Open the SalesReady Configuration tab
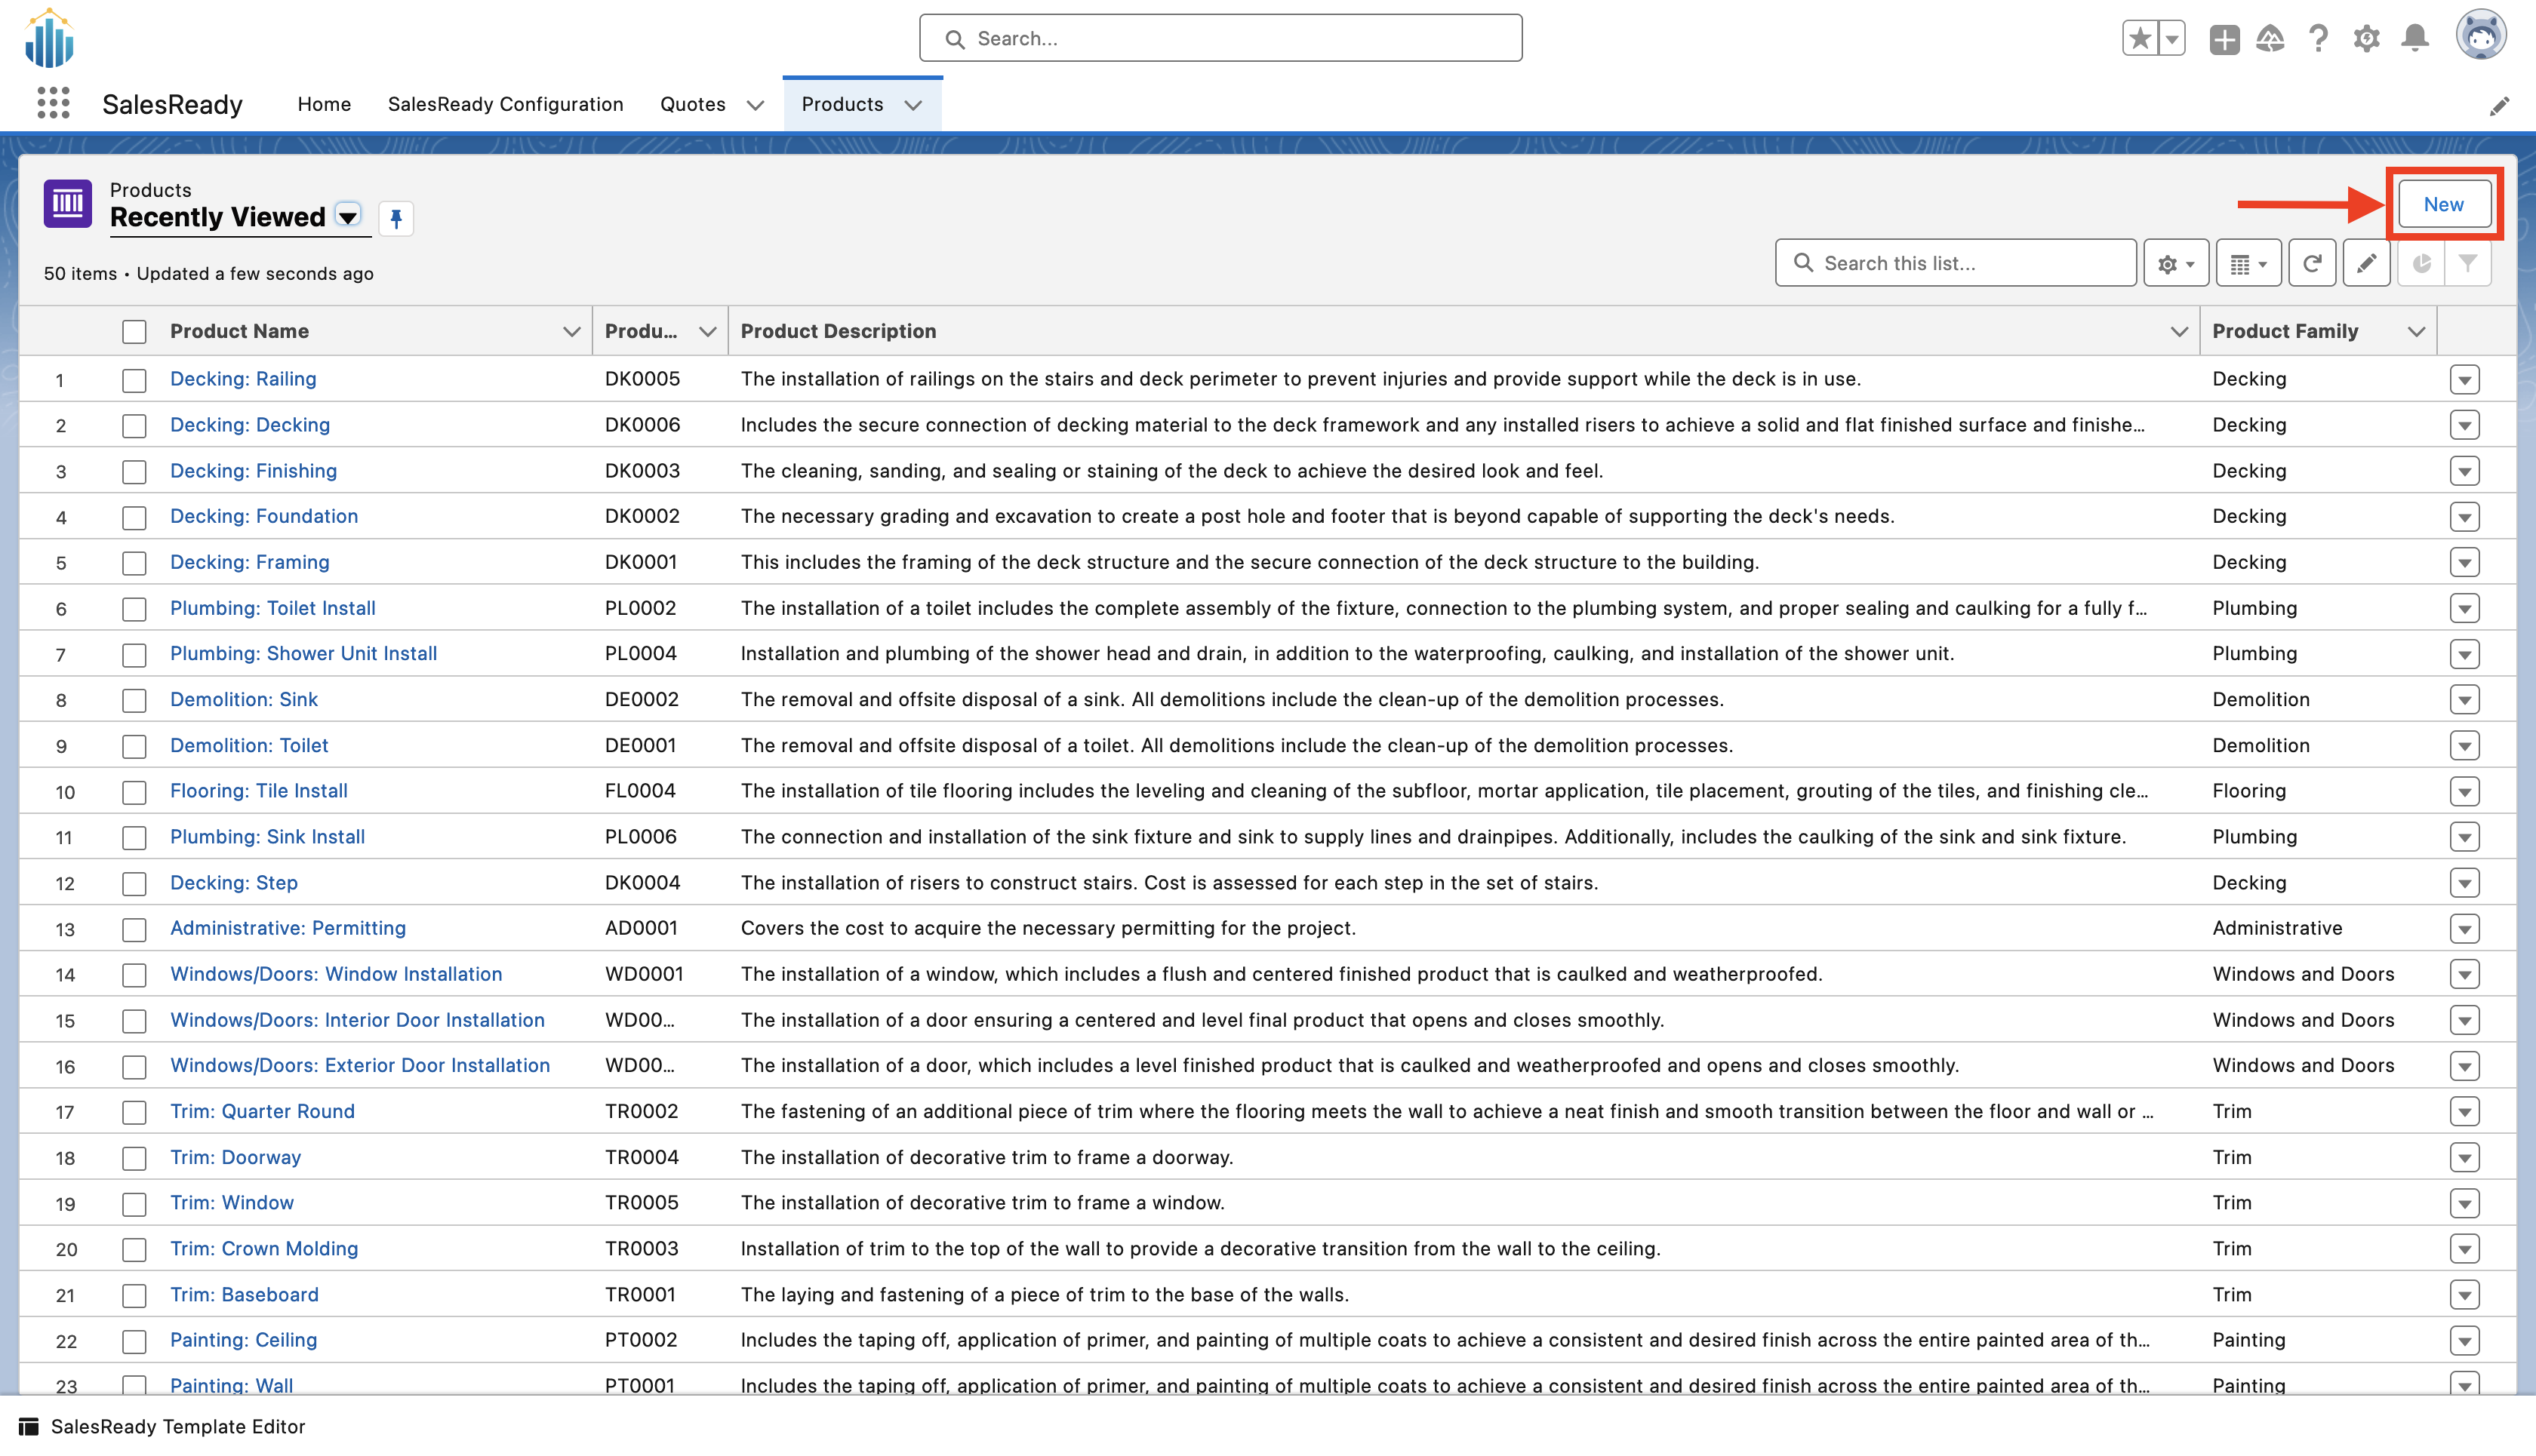The image size is (2536, 1456). tap(505, 104)
